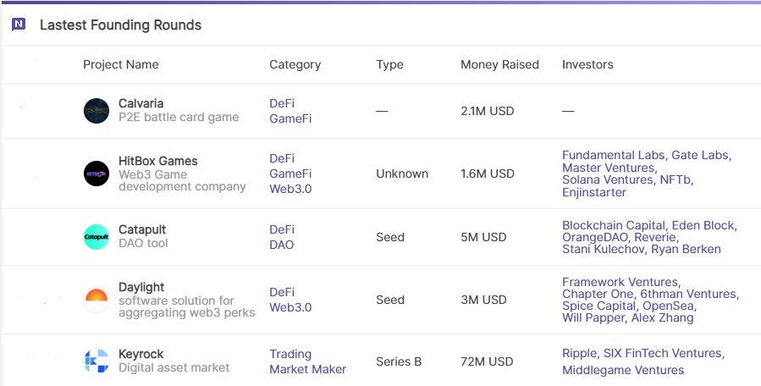
Task: Open Ryan Berken investor link
Action: pyautogui.click(x=686, y=249)
